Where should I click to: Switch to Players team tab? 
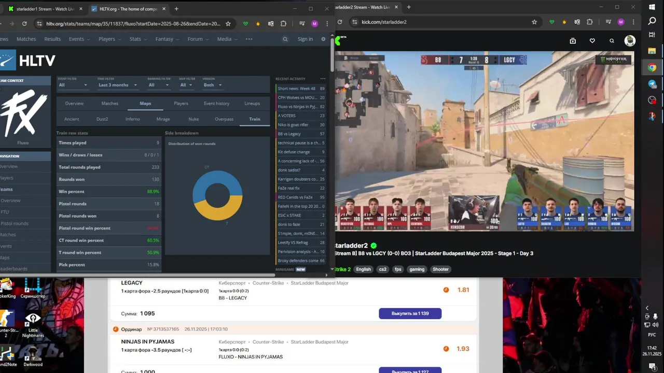click(181, 104)
